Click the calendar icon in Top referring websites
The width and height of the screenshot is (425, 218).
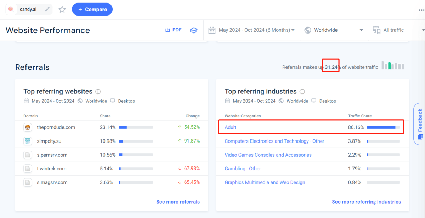[27, 101]
